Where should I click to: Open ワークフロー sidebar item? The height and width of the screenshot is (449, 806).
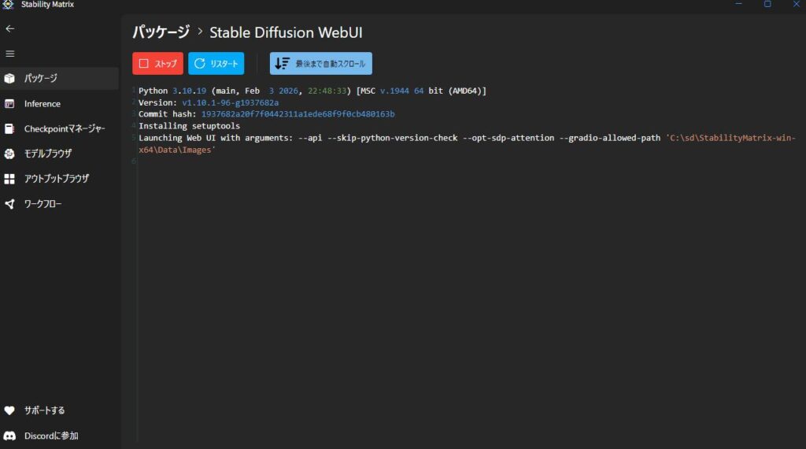(x=60, y=204)
